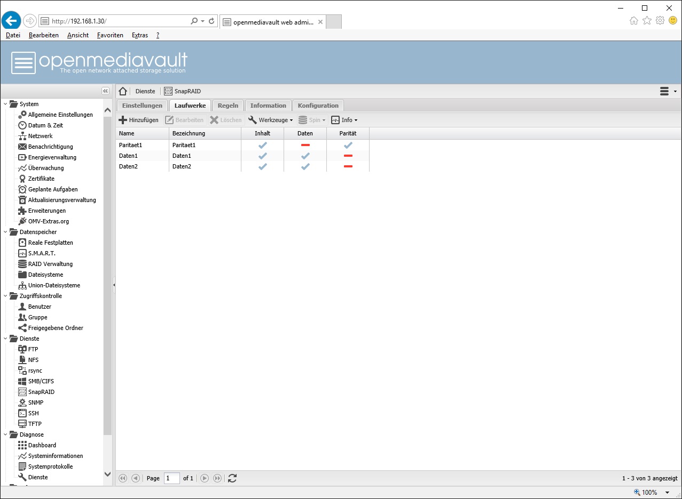
Task: Click the Datum & Zeit clock icon
Action: (x=22, y=125)
